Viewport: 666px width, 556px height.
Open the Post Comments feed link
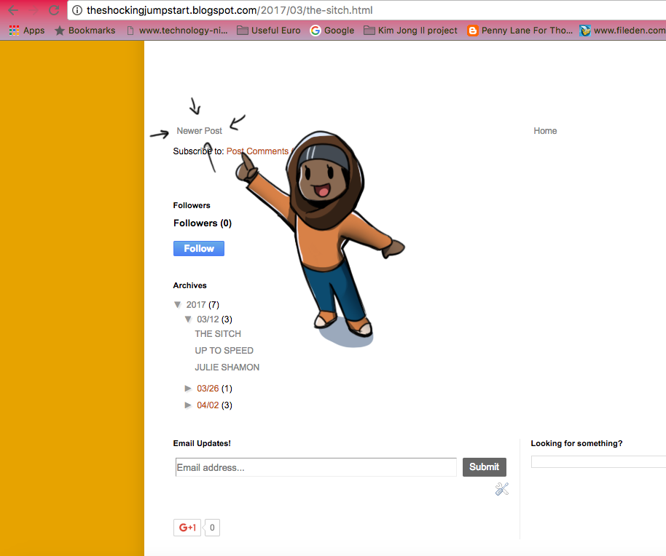[x=257, y=151]
